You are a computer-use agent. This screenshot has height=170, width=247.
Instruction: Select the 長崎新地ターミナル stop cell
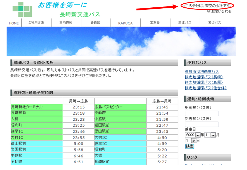37,107
